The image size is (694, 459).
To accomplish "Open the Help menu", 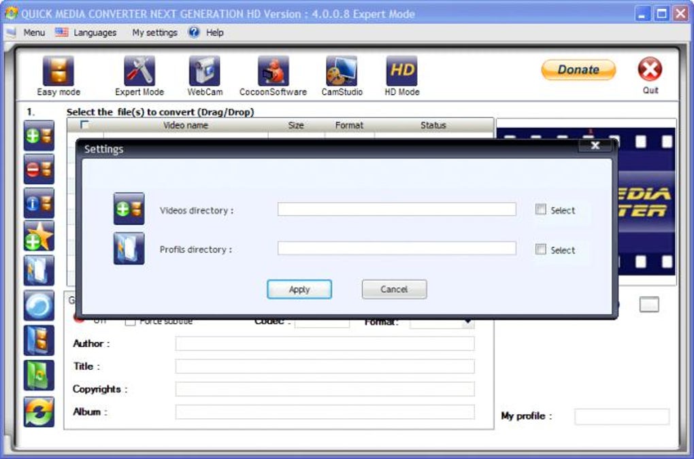I will click(x=214, y=32).
